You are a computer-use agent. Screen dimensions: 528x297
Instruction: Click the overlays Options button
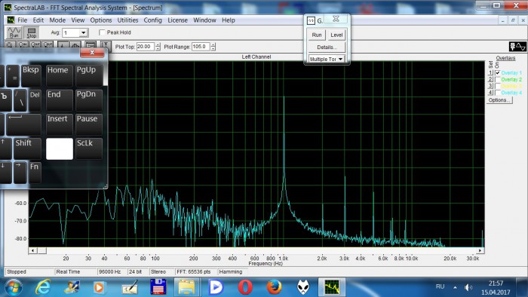pyautogui.click(x=499, y=100)
